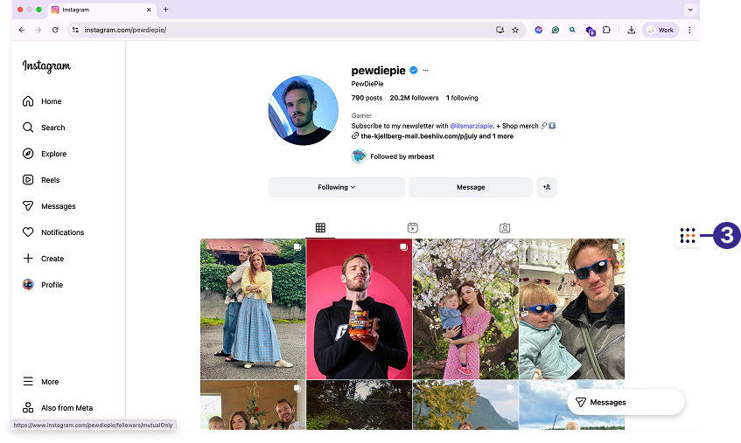Go back in browser

(x=22, y=30)
